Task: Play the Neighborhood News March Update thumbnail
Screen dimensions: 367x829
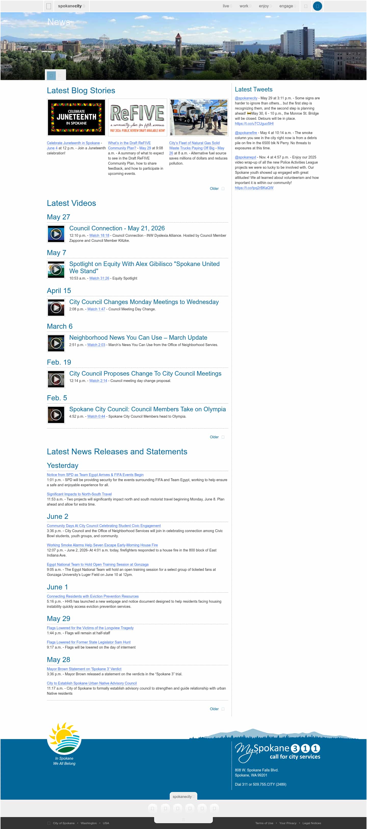Action: (56, 343)
